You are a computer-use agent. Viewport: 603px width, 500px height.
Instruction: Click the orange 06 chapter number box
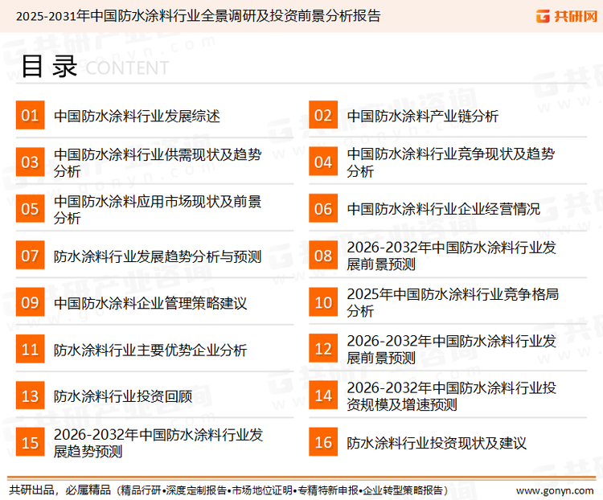(323, 208)
